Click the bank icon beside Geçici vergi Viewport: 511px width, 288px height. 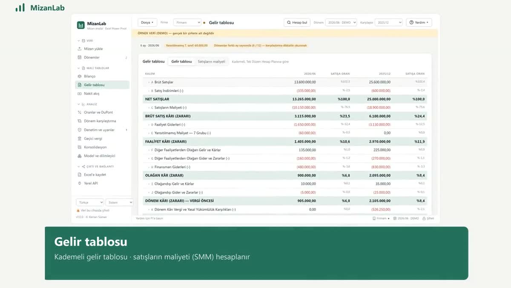(x=80, y=138)
